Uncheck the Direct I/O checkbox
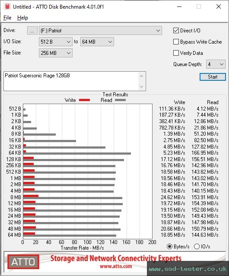229x276 pixels. pos(176,31)
